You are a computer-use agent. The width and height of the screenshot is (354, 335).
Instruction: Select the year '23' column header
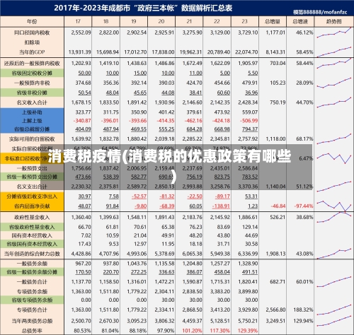(x=244, y=22)
